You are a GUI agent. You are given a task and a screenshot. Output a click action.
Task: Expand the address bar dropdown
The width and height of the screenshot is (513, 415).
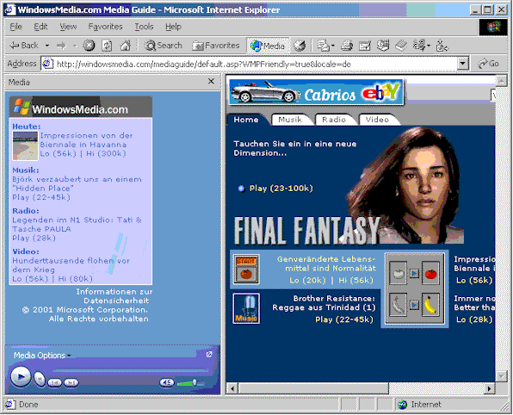(x=462, y=64)
